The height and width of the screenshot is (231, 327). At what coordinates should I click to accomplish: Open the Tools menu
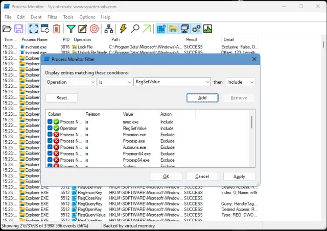point(68,17)
